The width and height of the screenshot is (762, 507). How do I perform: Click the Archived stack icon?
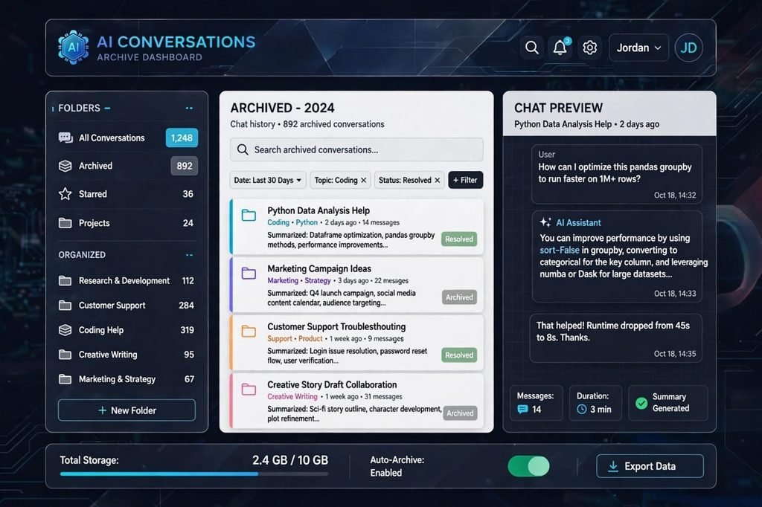tap(65, 166)
